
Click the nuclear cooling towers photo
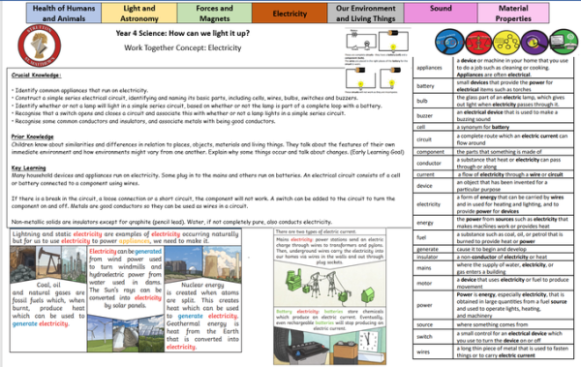tap(223, 263)
